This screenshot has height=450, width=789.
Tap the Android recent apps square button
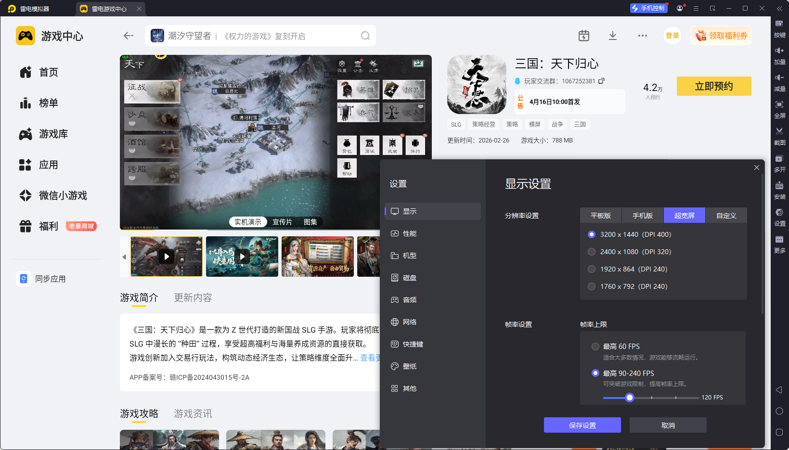tap(779, 432)
